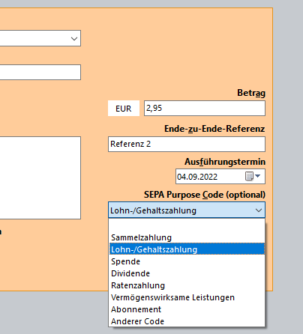Image resolution: width=303 pixels, height=334 pixels.
Task: Click the Ausführungstermin date field
Action: [210, 177]
